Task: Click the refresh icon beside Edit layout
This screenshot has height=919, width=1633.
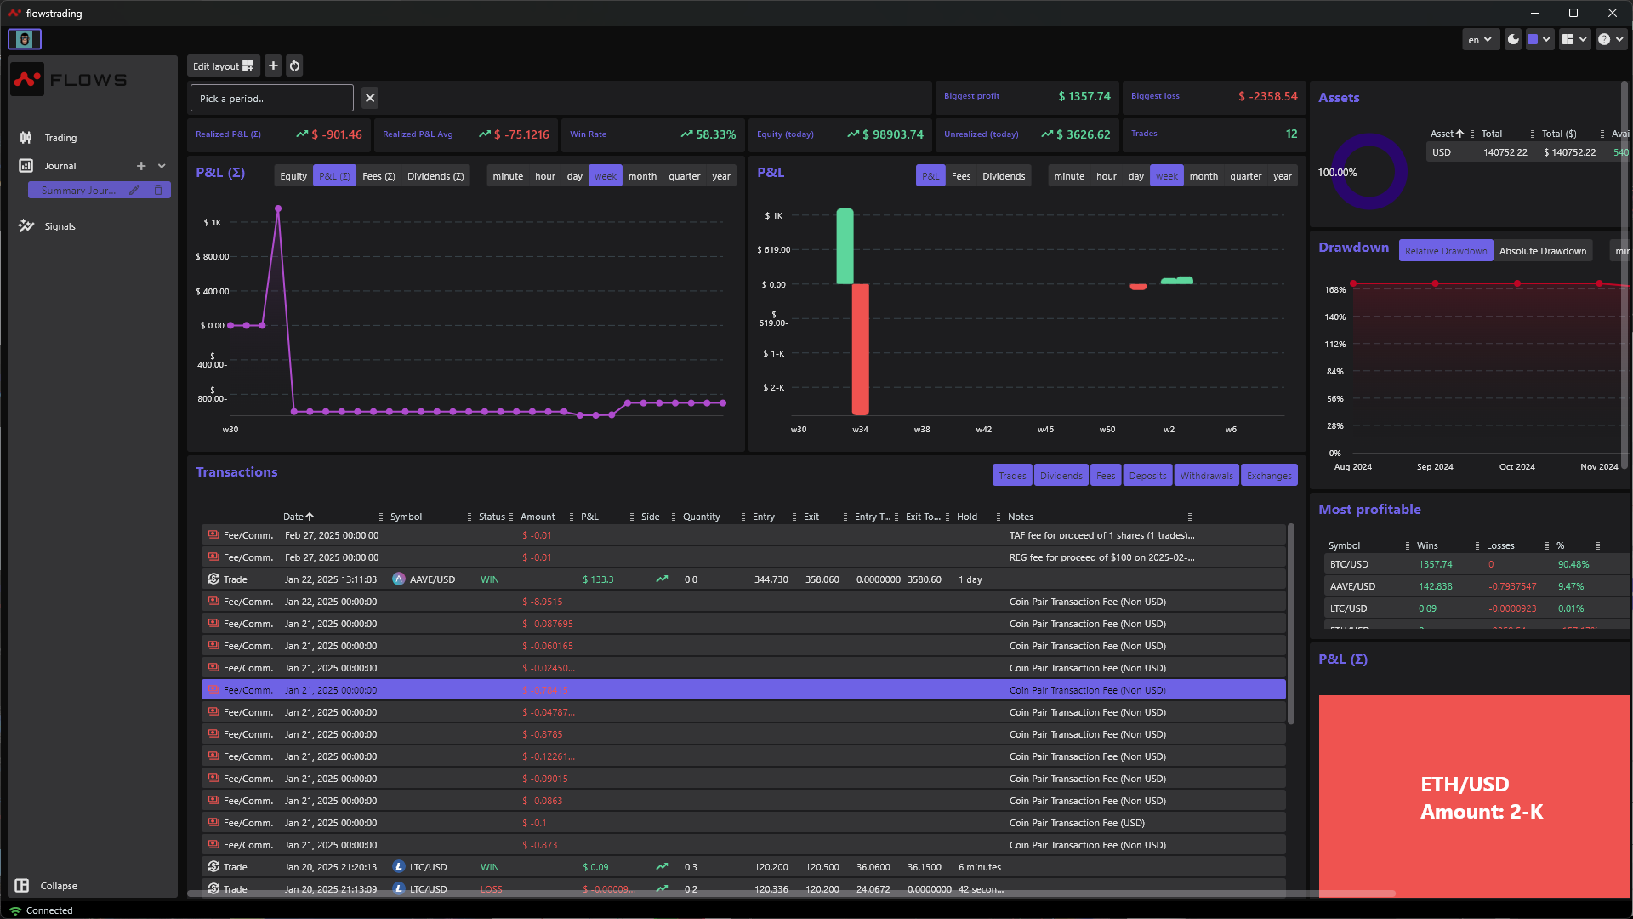Action: [294, 66]
